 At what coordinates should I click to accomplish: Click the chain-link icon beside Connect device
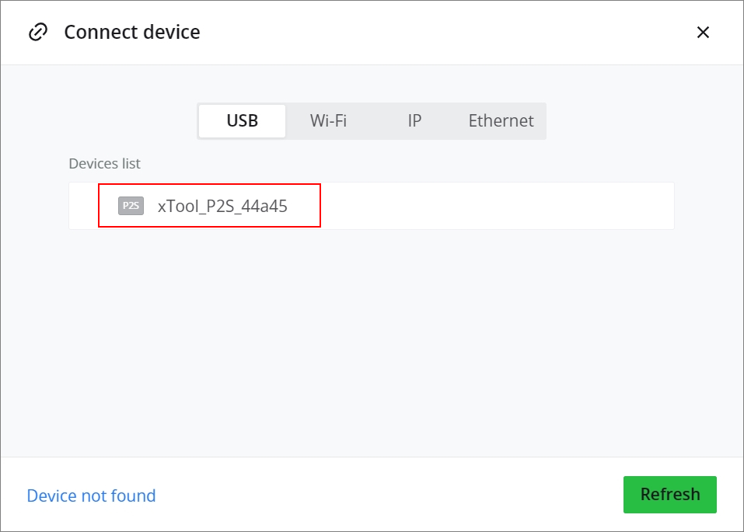(x=37, y=32)
